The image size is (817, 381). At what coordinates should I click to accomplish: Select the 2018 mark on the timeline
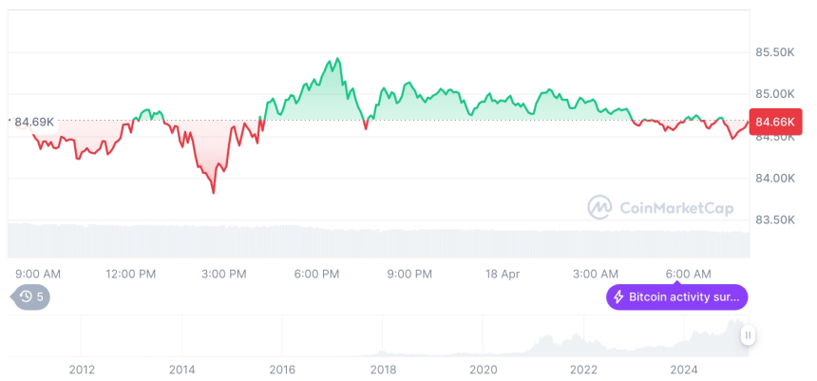coord(383,370)
